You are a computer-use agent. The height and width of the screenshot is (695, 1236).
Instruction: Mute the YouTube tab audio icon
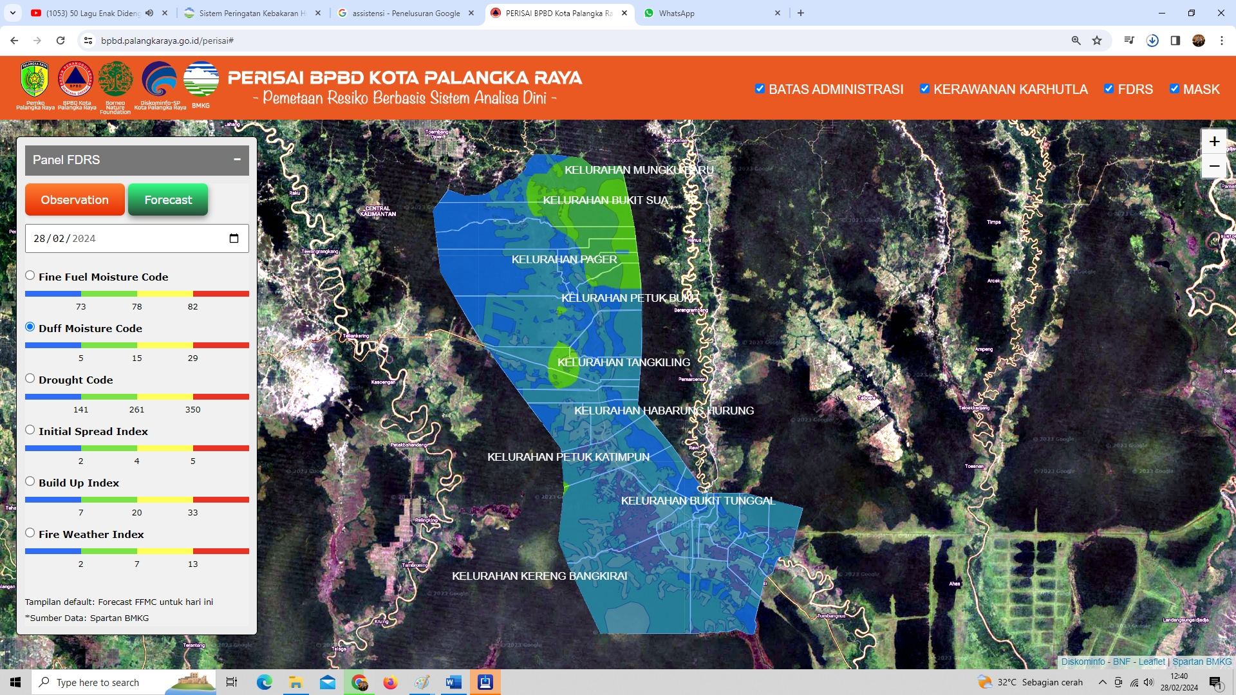(149, 13)
